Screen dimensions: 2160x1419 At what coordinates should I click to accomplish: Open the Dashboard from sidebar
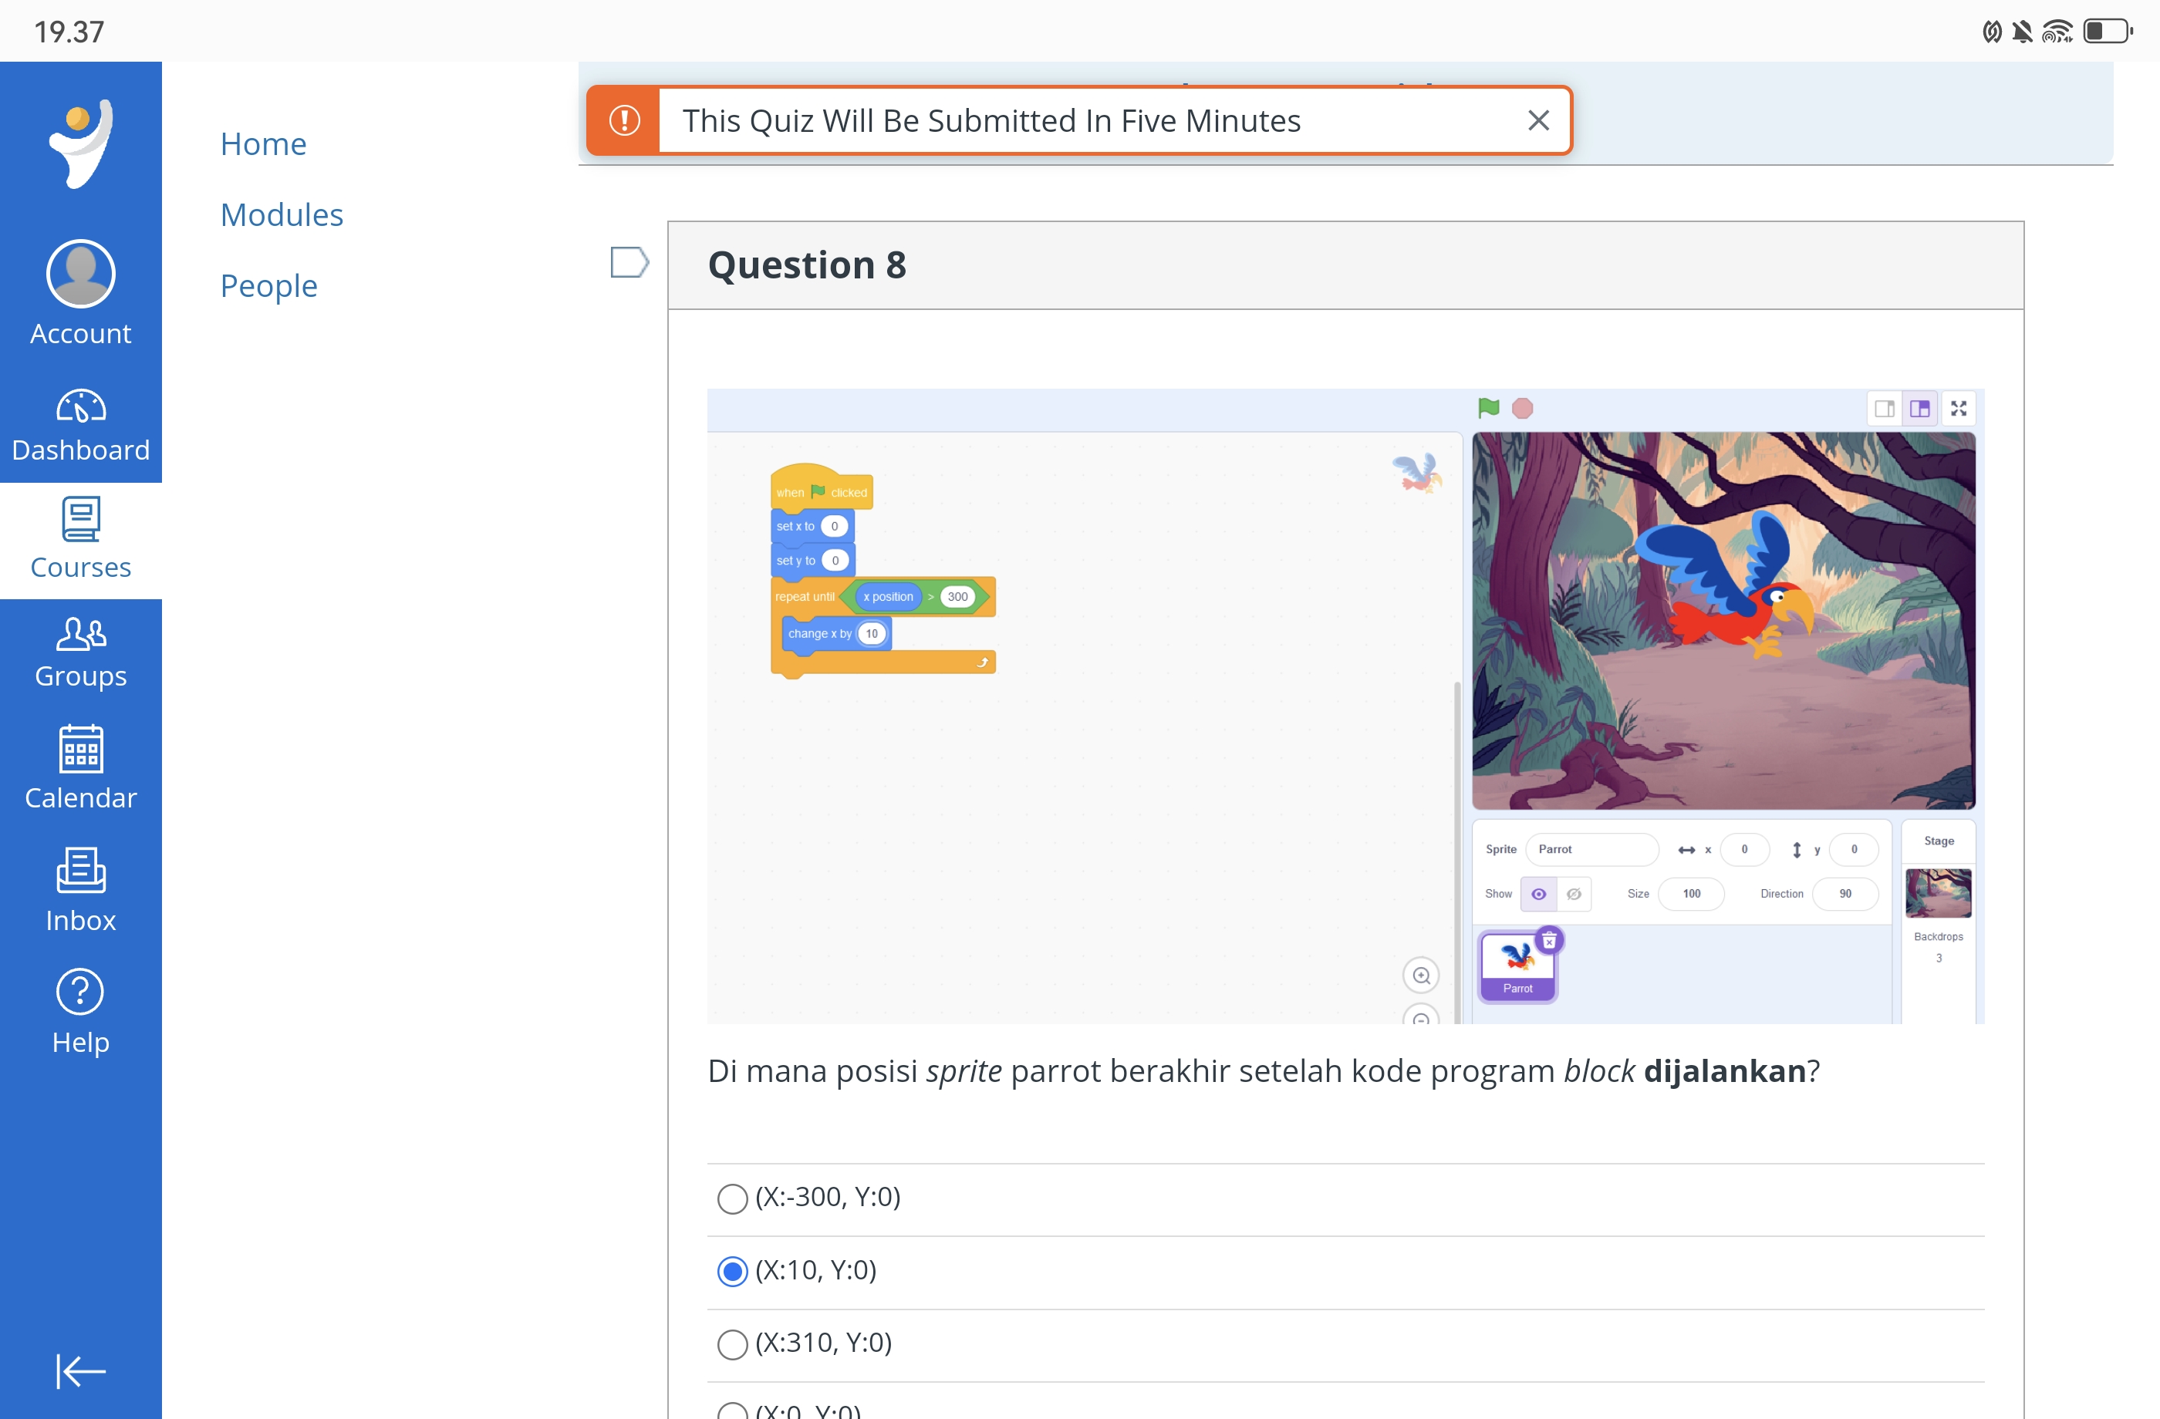click(x=79, y=426)
